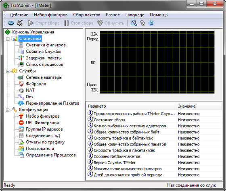The image size is (226, 191).
Task: Collapse the Службы tree node
Action: pyautogui.click(x=8, y=71)
